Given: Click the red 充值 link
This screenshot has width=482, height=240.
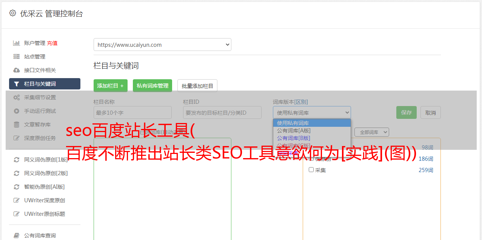Looking at the screenshot, I should (x=52, y=43).
